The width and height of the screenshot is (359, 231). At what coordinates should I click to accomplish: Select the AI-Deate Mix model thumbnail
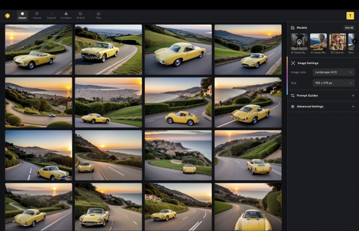point(318,42)
